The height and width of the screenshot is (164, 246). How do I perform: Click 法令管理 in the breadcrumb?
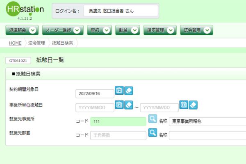(x=36, y=43)
